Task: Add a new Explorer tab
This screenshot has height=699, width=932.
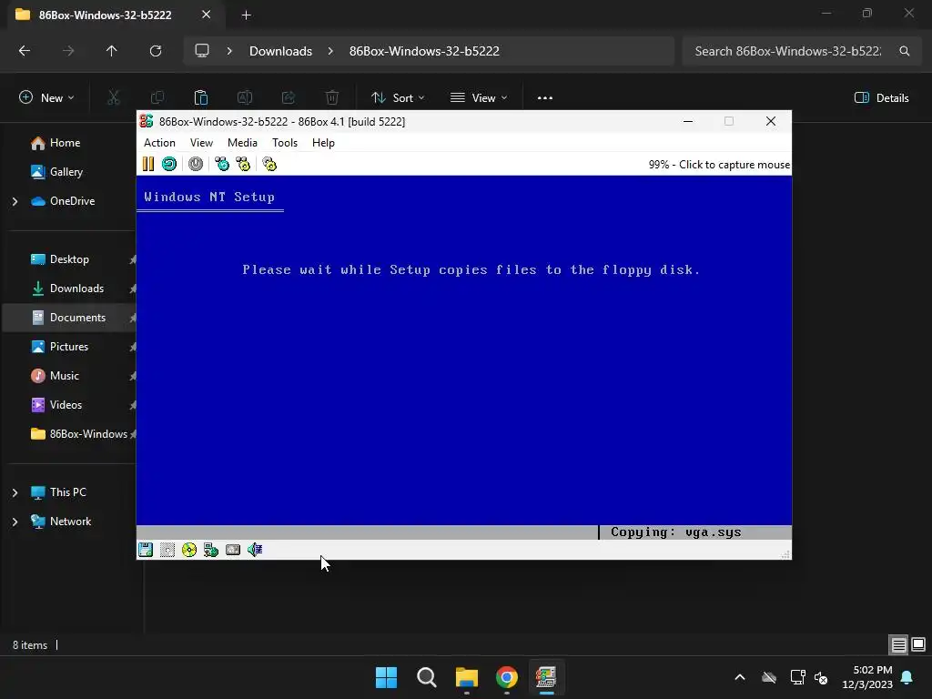Action: (x=246, y=15)
